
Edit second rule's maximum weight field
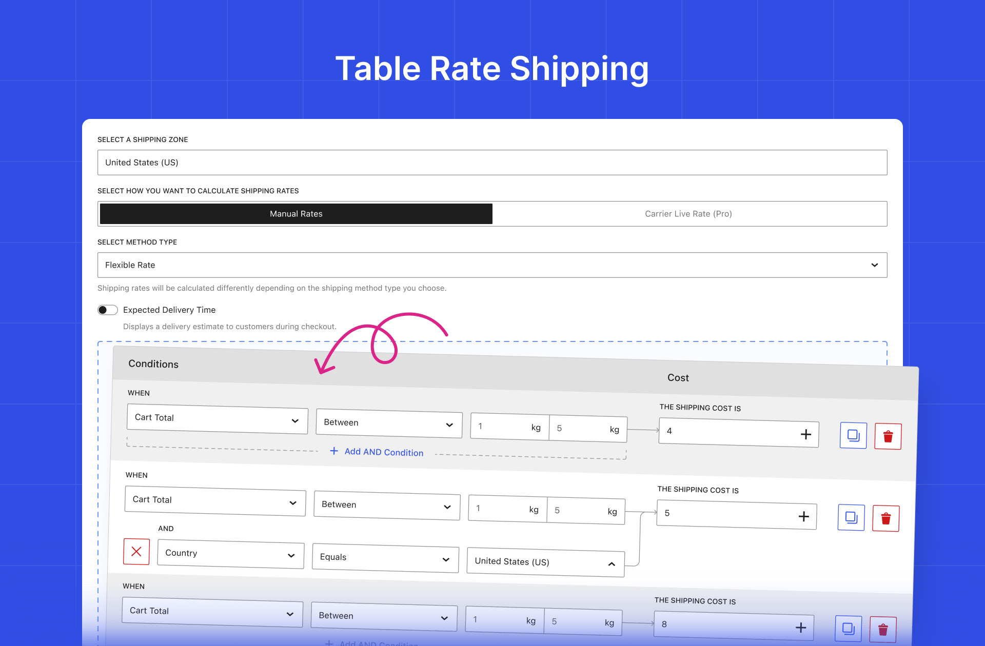coord(586,511)
